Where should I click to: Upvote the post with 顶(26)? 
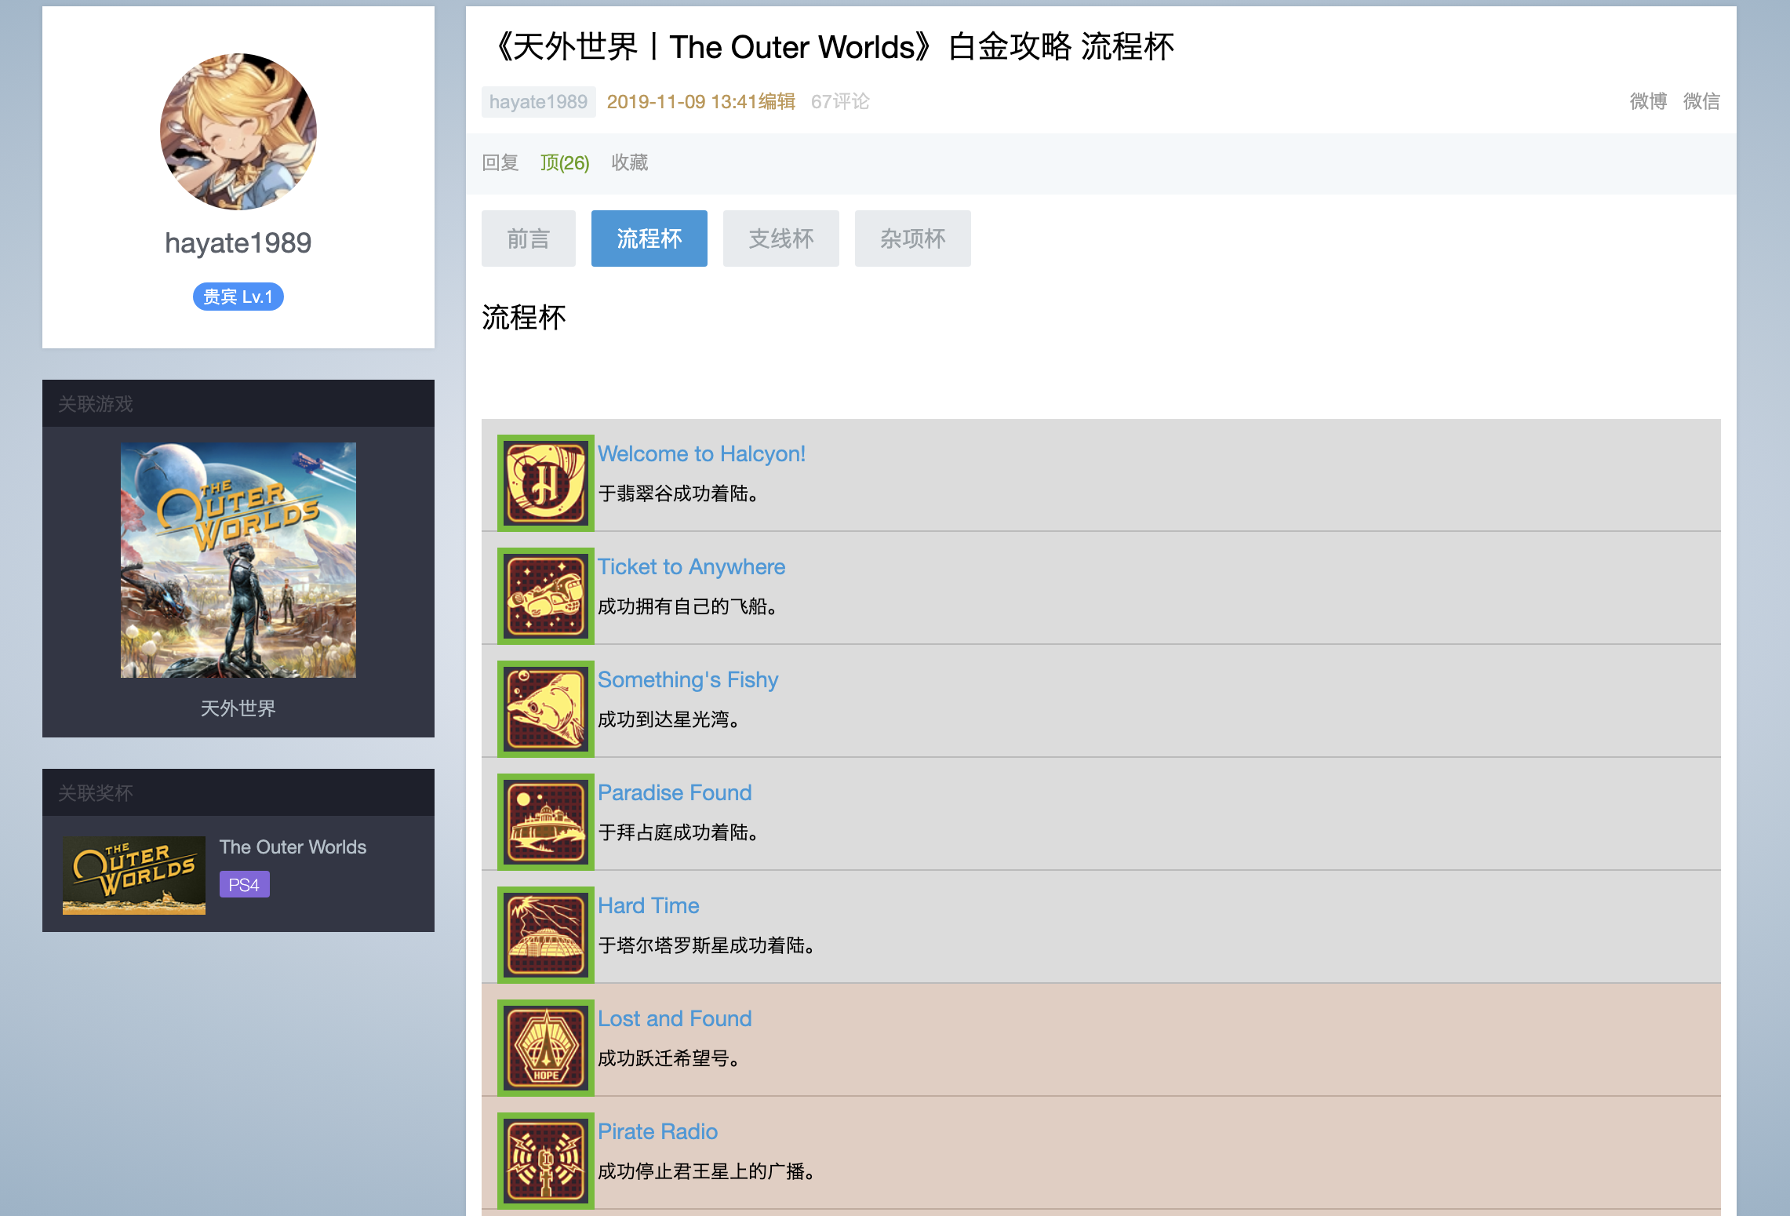(x=565, y=162)
